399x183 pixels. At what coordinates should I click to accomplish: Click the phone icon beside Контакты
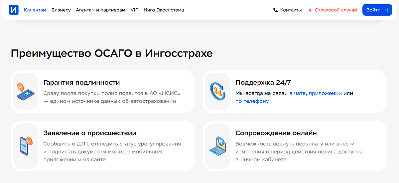pos(275,10)
